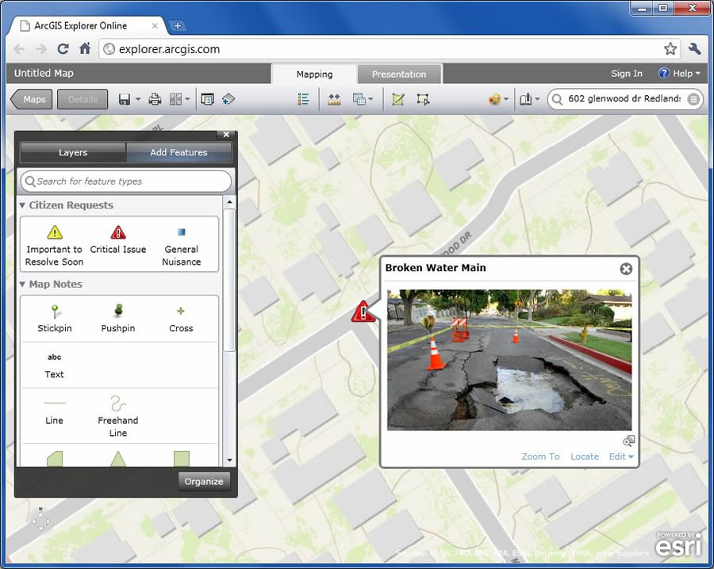Click the Search for feature types field
714x569 pixels.
pyautogui.click(x=126, y=181)
